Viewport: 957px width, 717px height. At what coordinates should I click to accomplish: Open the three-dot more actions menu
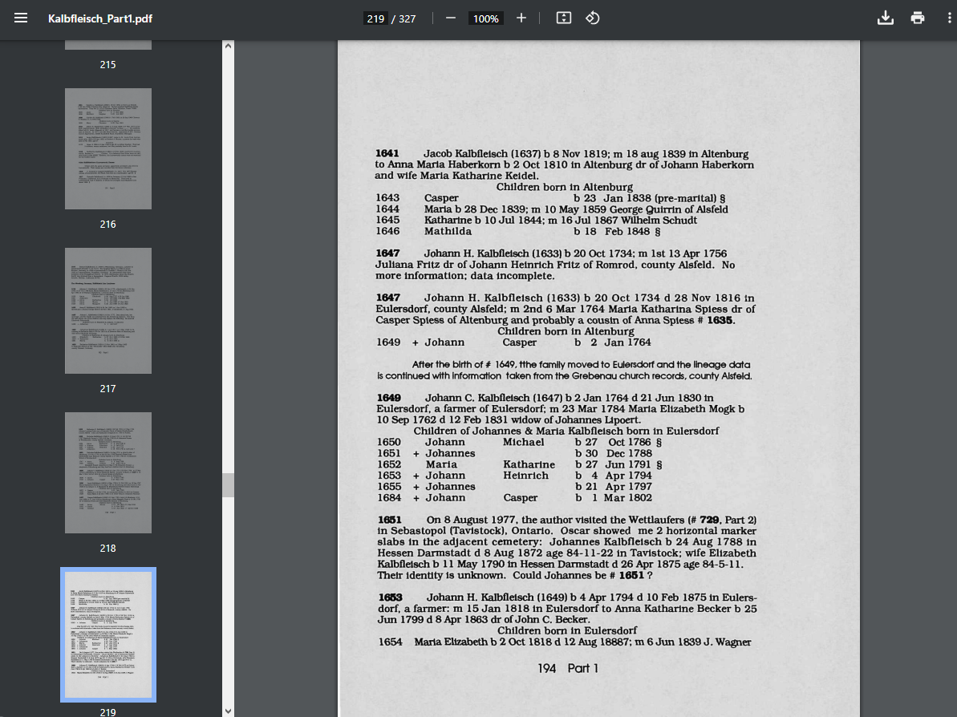click(949, 18)
